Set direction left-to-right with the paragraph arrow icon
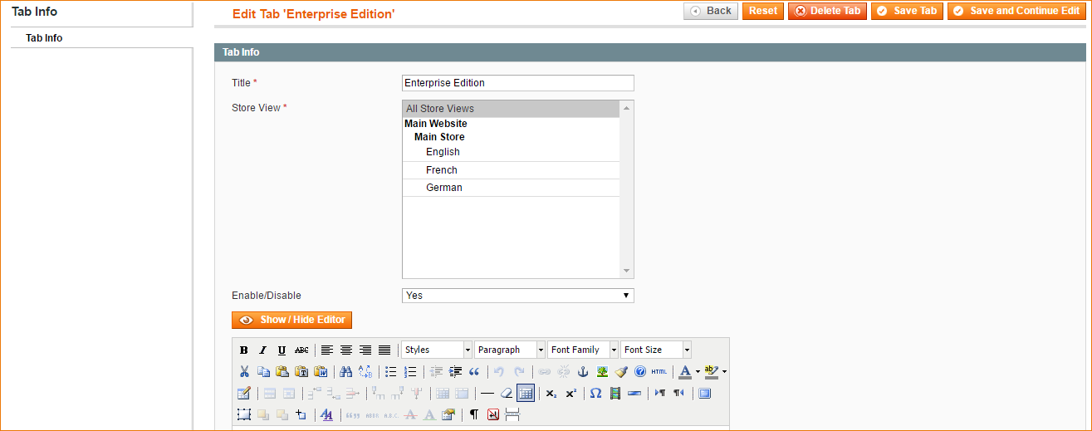The width and height of the screenshot is (1092, 431). click(660, 394)
